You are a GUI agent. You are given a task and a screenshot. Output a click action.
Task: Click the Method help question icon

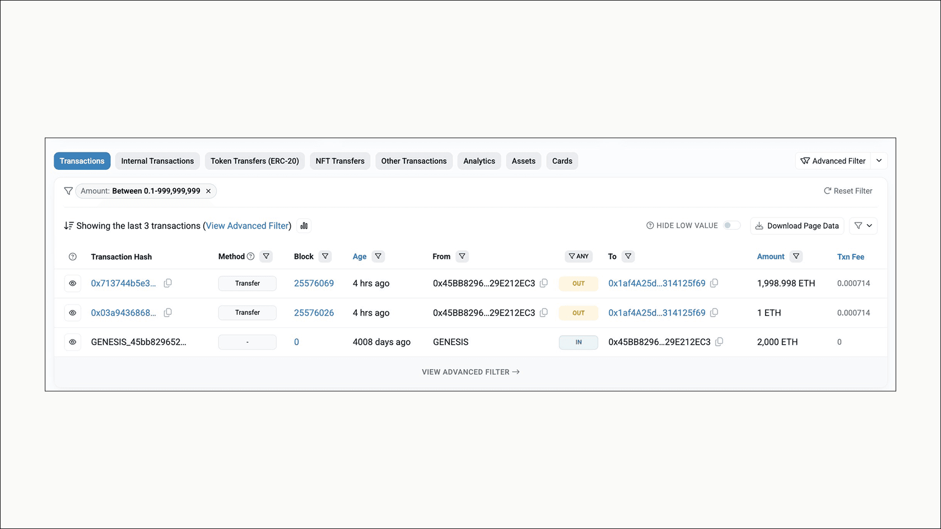(x=250, y=256)
